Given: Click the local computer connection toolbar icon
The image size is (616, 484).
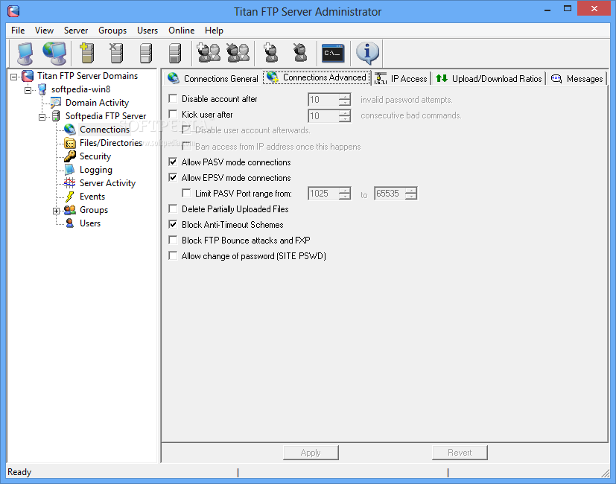Looking at the screenshot, I should tap(25, 53).
